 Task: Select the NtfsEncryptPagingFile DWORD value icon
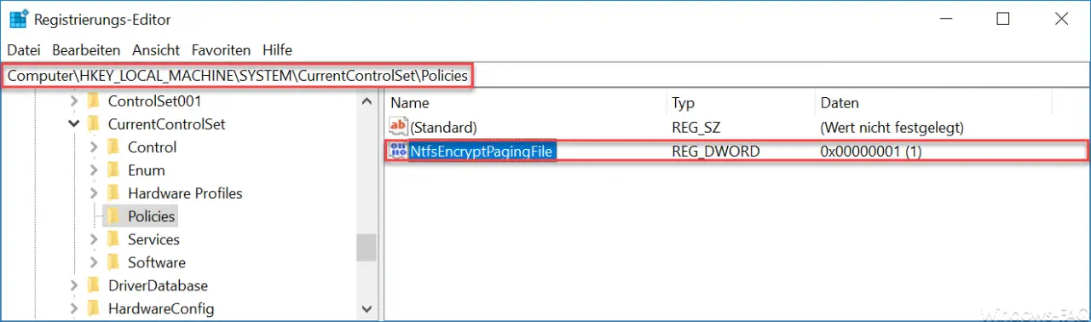coord(398,152)
